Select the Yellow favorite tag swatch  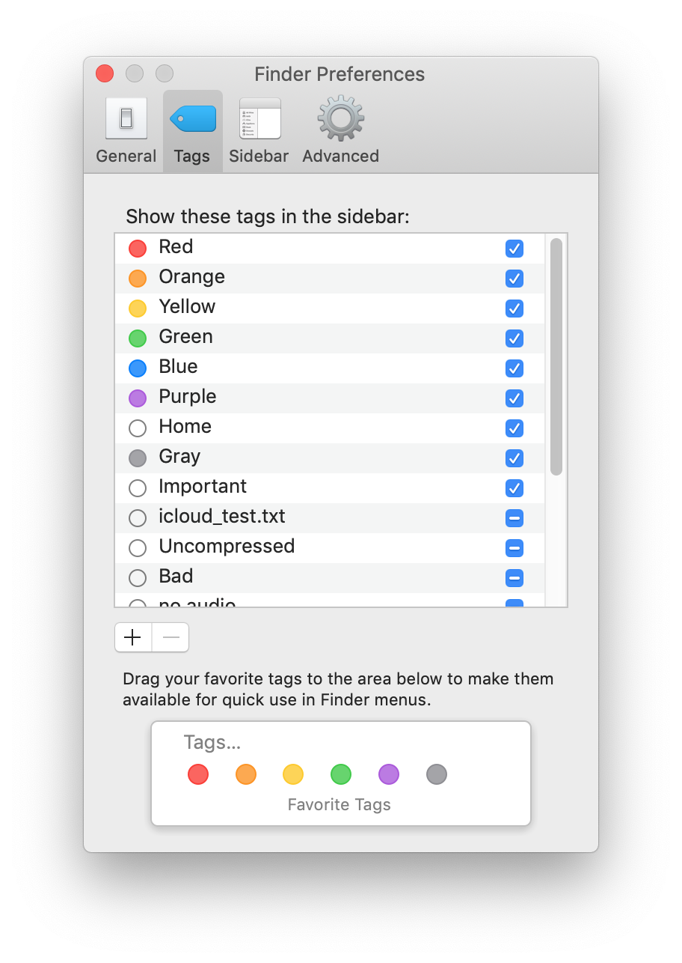tap(293, 774)
